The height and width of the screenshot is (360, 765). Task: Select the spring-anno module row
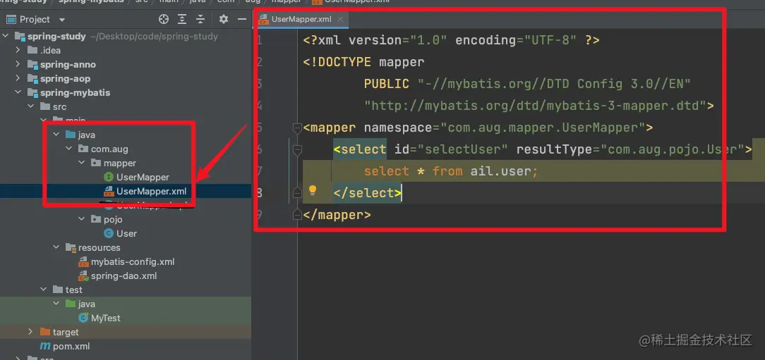click(x=126, y=64)
